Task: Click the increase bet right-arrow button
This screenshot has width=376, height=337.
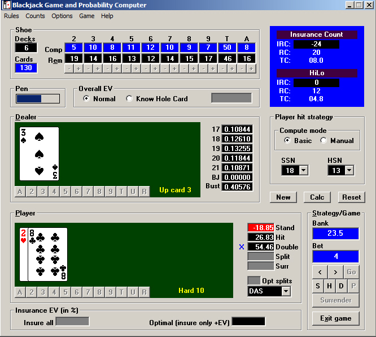Action: click(335, 272)
